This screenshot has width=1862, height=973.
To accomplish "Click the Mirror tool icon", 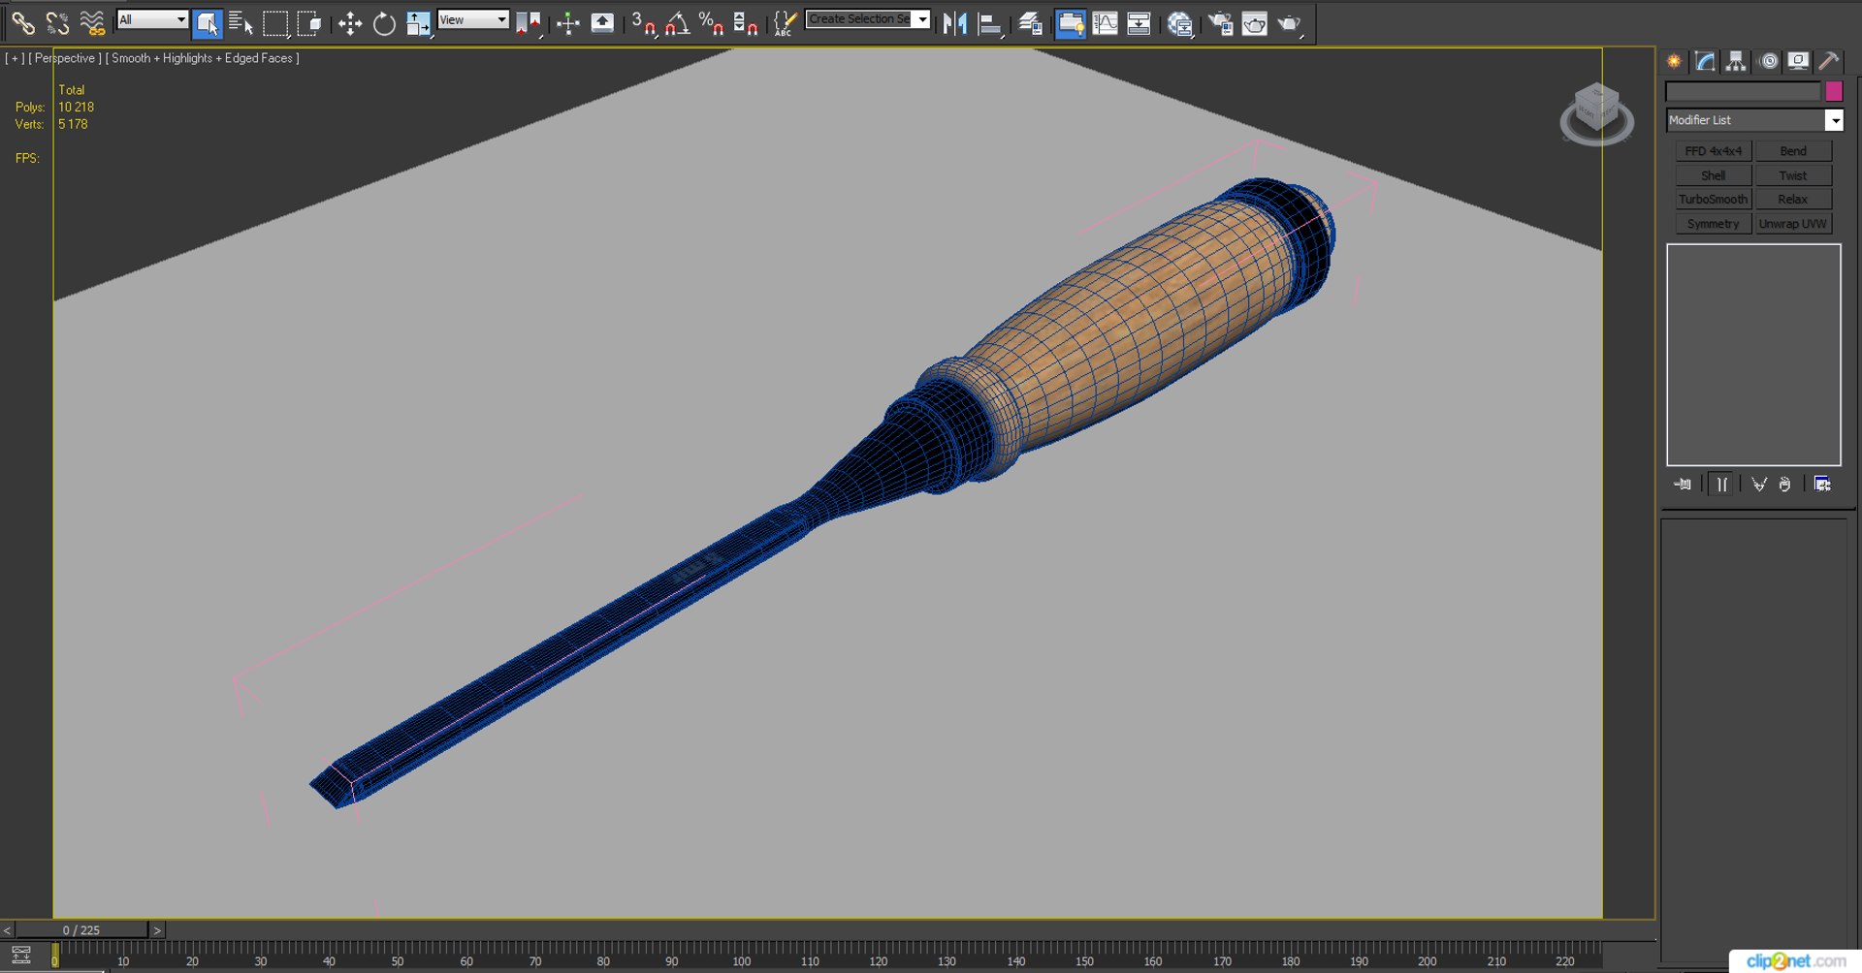I will (x=955, y=23).
